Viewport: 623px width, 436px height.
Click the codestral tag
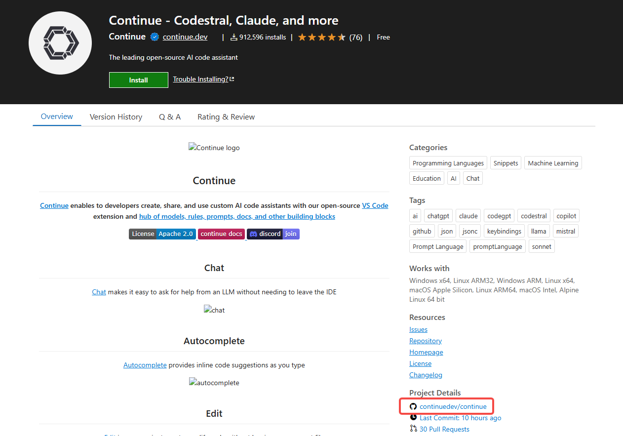coord(534,216)
